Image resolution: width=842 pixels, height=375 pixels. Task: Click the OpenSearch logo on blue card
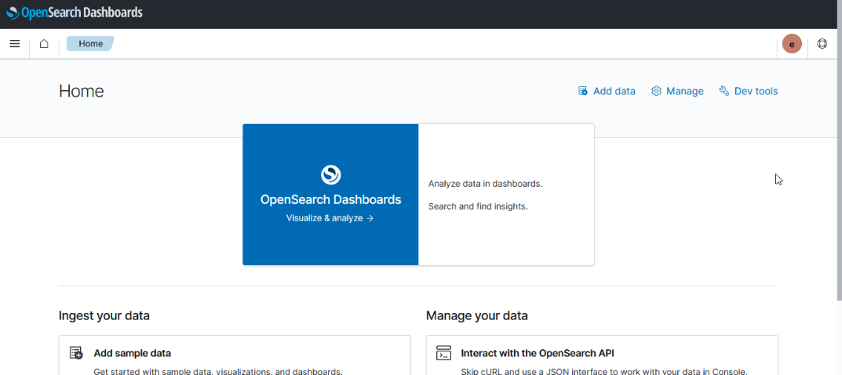[x=331, y=174]
